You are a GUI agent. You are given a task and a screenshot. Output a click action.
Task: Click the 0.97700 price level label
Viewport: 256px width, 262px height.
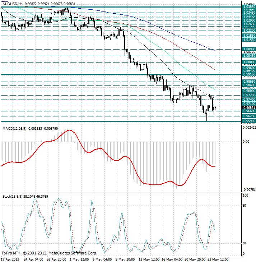pos(249,95)
